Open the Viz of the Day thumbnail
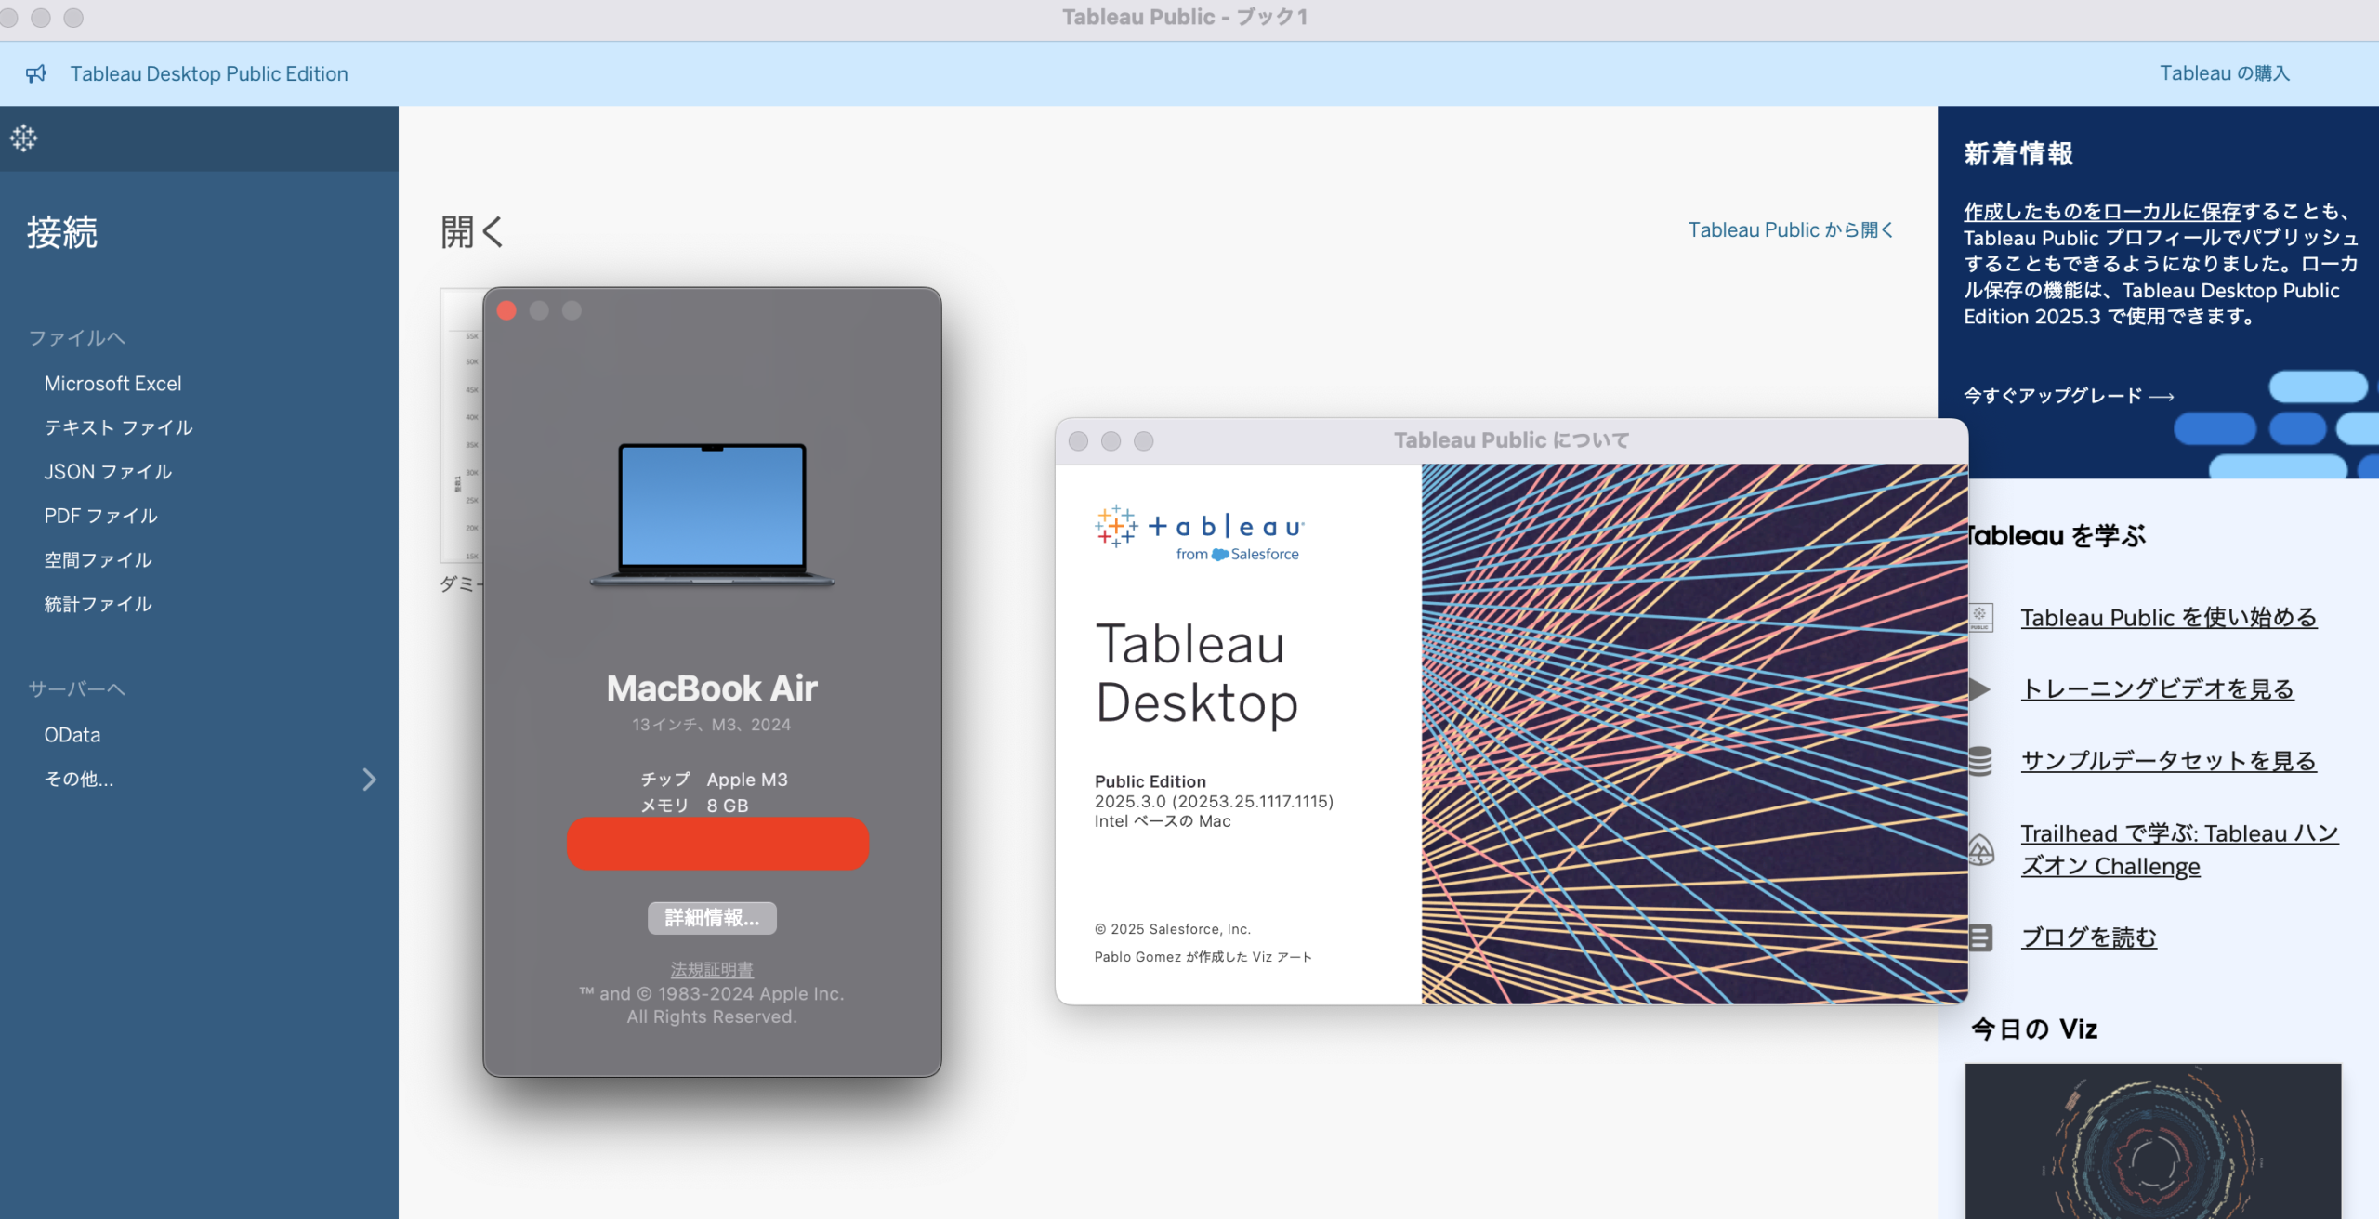The width and height of the screenshot is (2379, 1219). [x=2152, y=1141]
